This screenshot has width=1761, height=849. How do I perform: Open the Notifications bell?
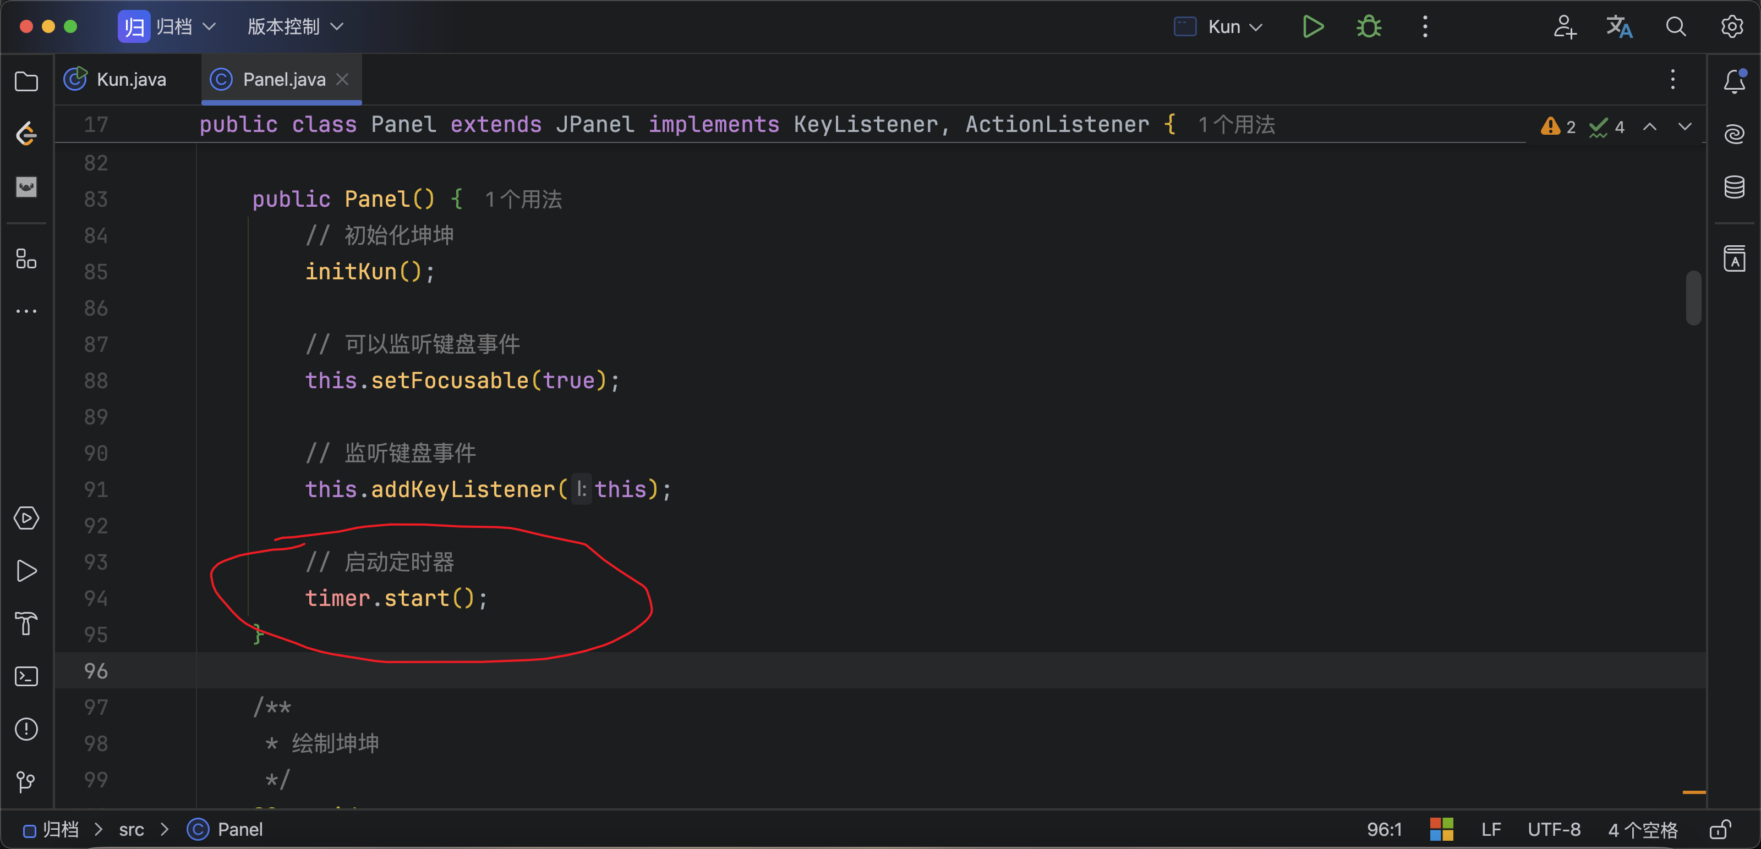(x=1735, y=81)
